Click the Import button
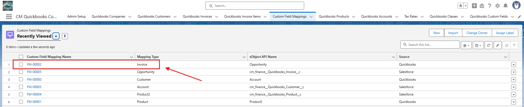Screen dimensions: 524x107 pyautogui.click(x=453, y=33)
